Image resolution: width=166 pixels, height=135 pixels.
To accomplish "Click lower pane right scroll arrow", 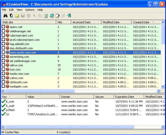I will [163, 127].
